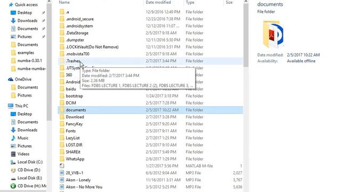Select the FancyKey folder
Image resolution: width=341 pixels, height=192 pixels.
point(74,124)
